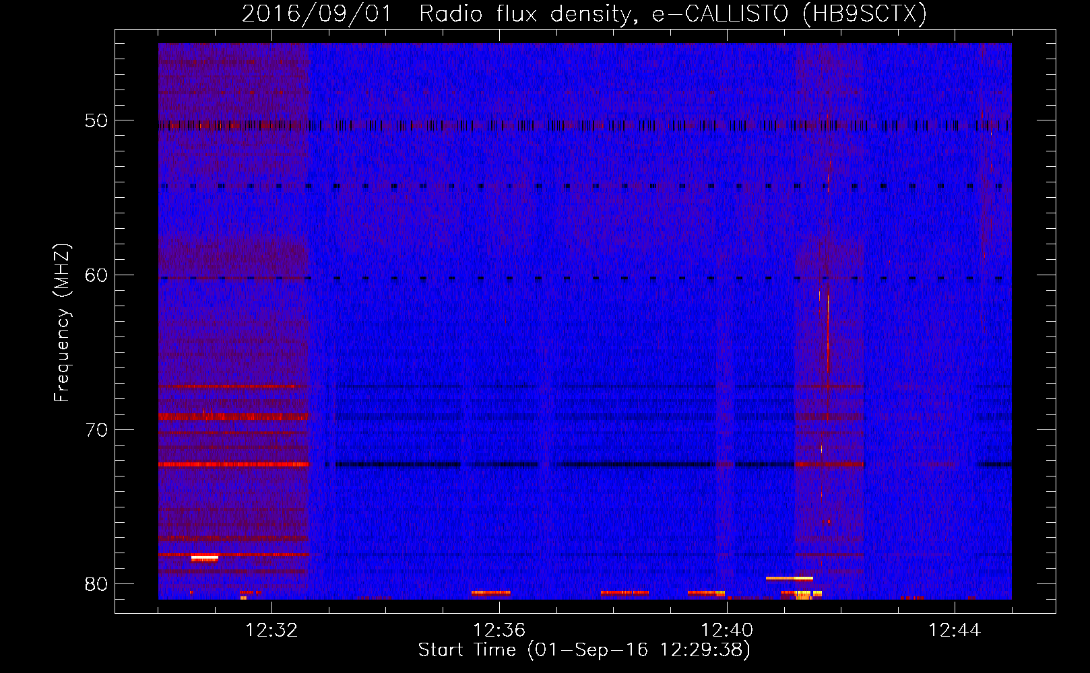Click the 12:32 time tick label
The image size is (1090, 673).
(x=271, y=631)
